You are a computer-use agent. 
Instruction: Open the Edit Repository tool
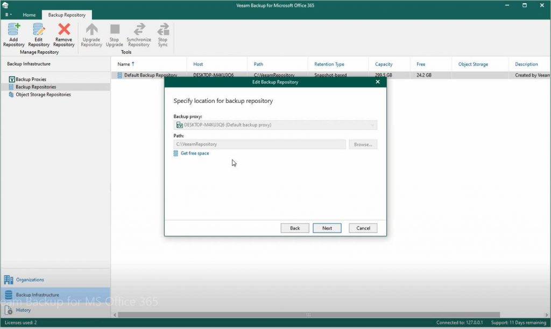point(39,35)
